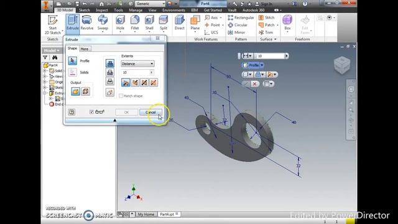Select the Sweep tool

pyautogui.click(x=103, y=23)
